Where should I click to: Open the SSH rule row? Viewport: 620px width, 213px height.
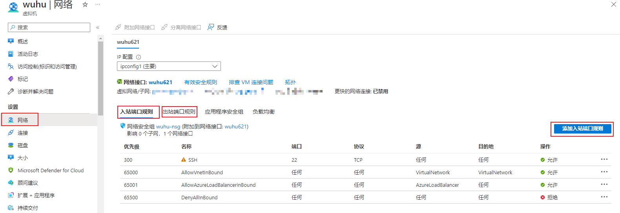pos(366,160)
